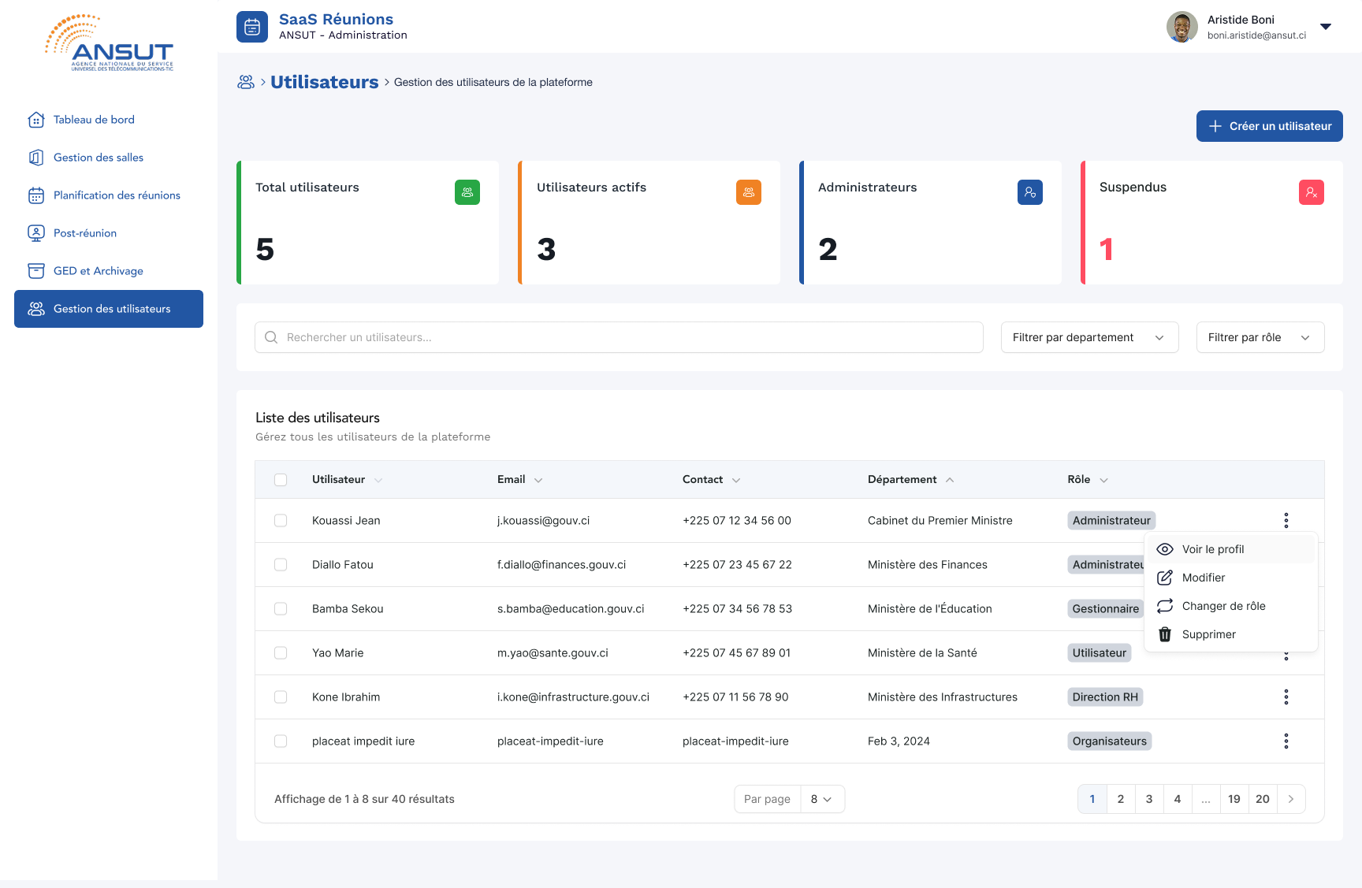1362x888 pixels.
Task: Click the arrows icon beside Changer de rôle
Action: [1165, 606]
